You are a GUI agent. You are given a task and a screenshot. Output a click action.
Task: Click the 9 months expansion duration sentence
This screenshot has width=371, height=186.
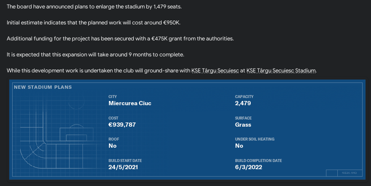pyautogui.click(x=95, y=54)
